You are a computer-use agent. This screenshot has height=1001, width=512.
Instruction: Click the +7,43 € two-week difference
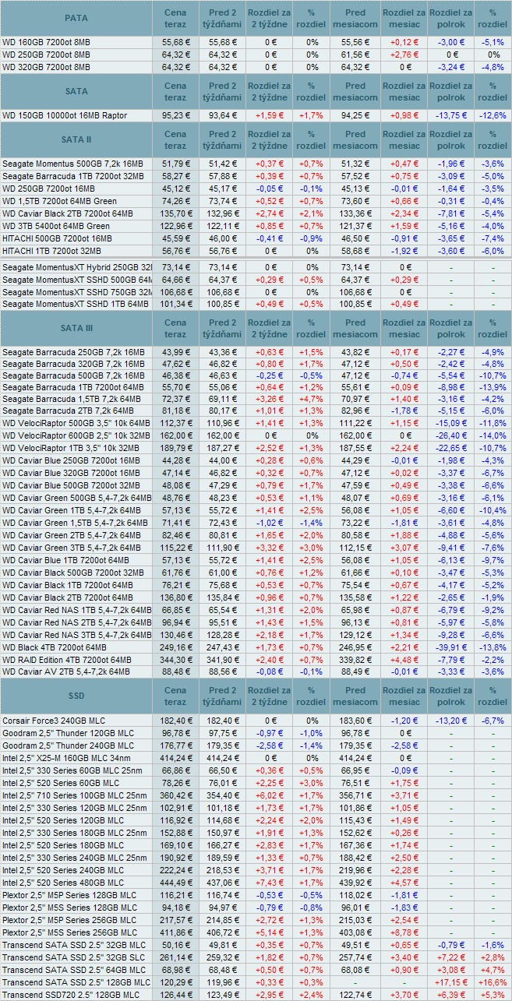point(270,882)
